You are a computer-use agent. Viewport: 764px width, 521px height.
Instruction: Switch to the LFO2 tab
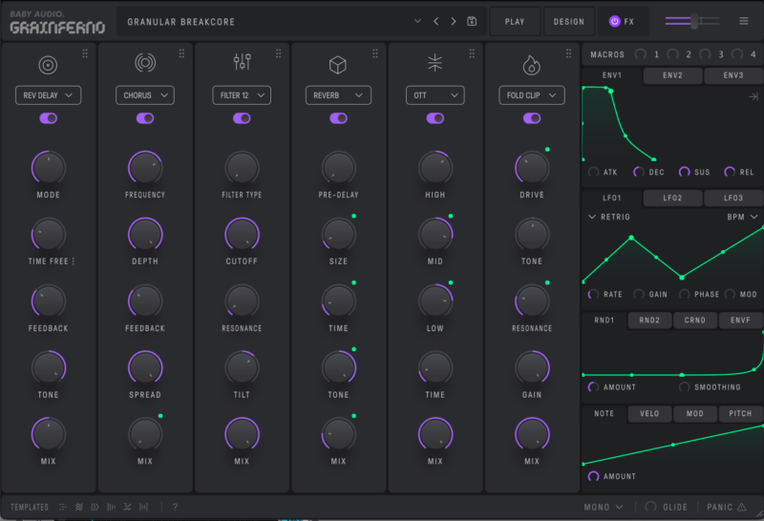[672, 198]
